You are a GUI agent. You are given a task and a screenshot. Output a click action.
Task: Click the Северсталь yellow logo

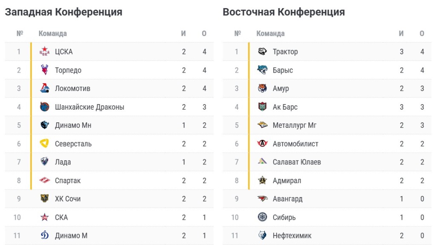coord(44,144)
